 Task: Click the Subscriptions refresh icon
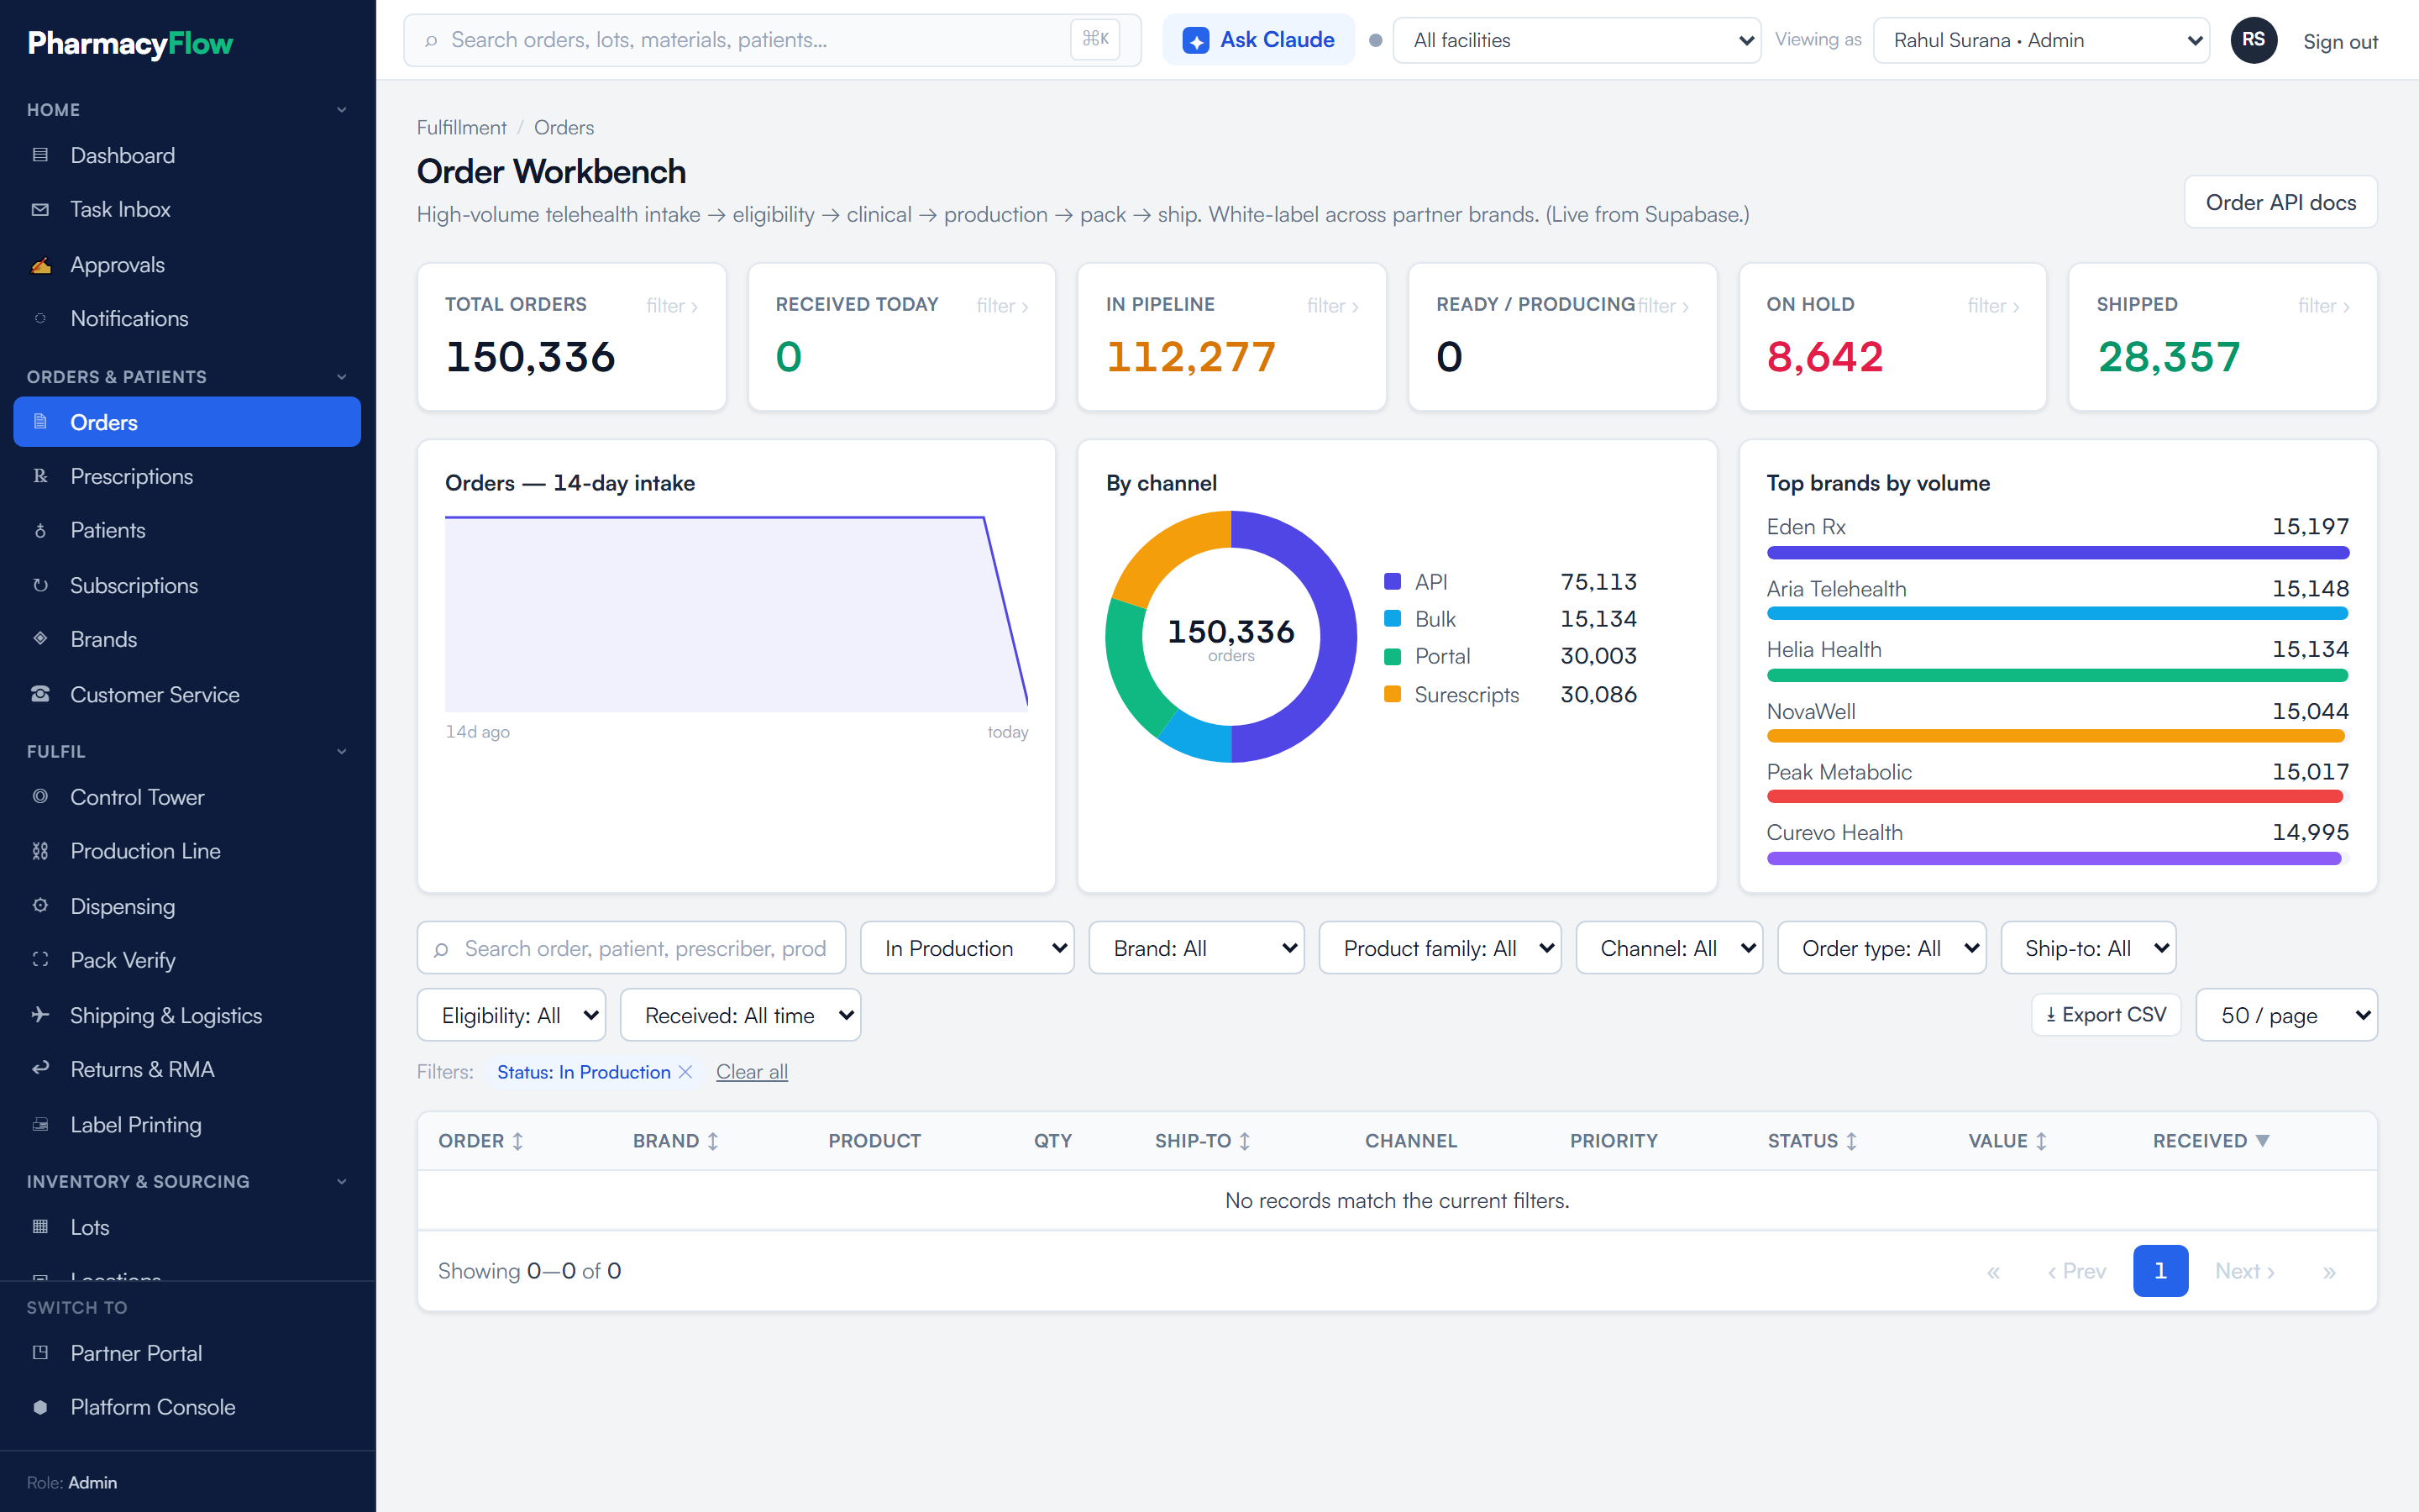click(x=40, y=585)
